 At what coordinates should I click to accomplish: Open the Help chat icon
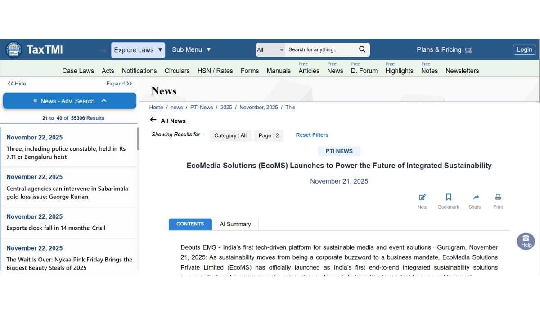[526, 241]
